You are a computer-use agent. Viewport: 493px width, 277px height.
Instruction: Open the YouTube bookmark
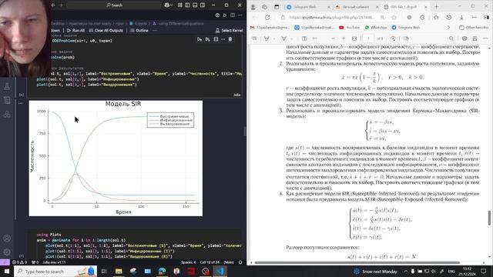click(x=350, y=28)
